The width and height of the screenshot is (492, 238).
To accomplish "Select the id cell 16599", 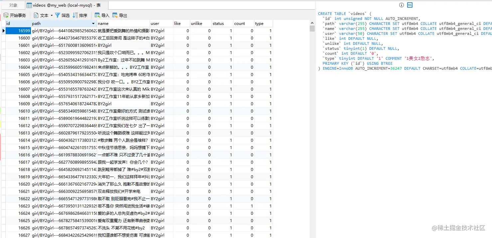I will pos(18,31).
